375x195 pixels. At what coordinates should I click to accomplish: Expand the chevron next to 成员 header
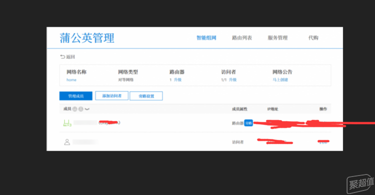[87, 109]
